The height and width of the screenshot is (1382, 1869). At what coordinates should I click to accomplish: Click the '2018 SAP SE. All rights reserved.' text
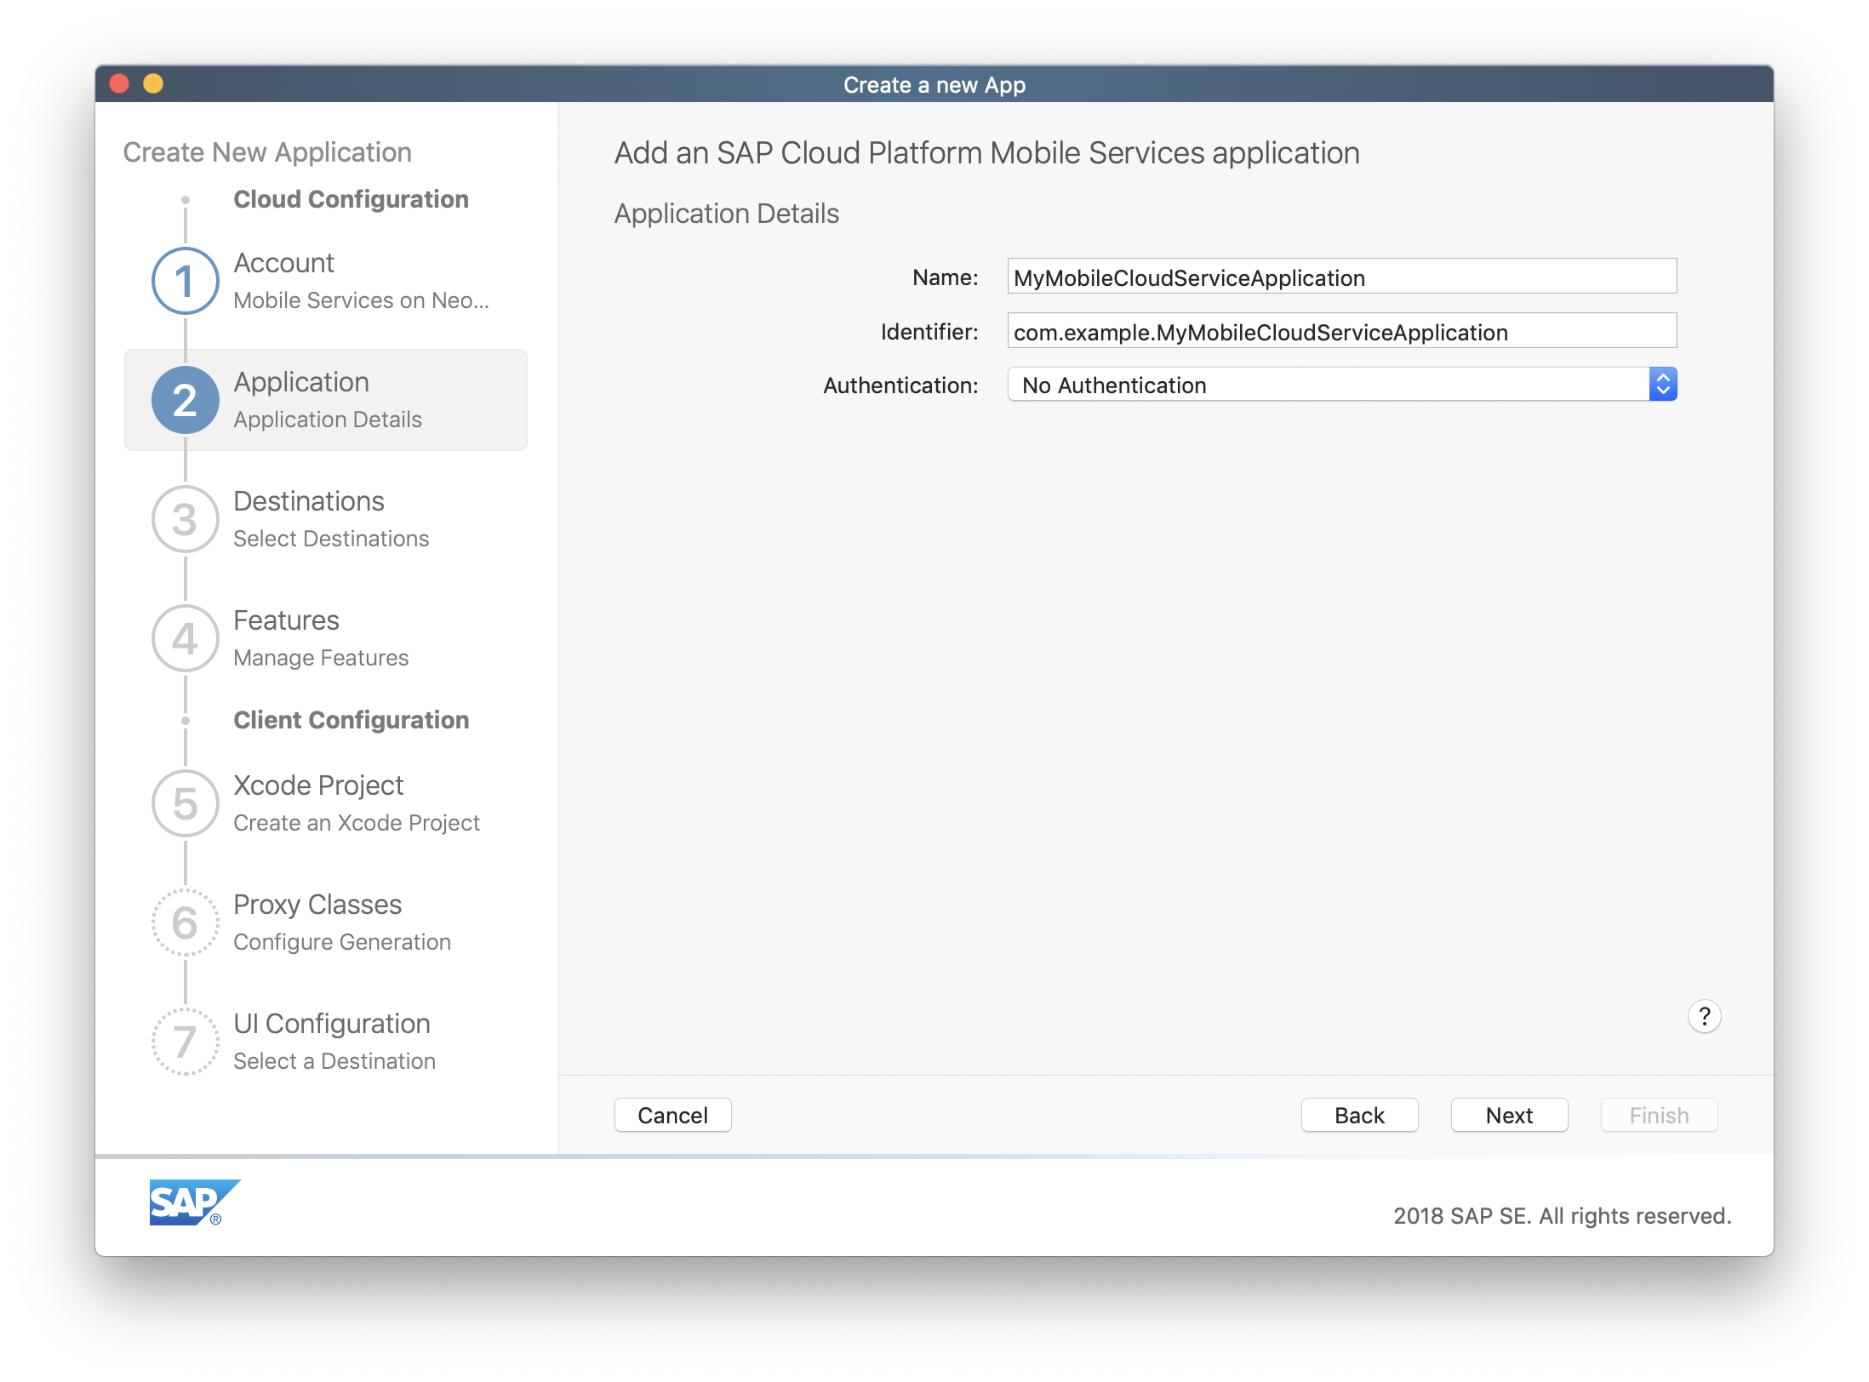click(x=1562, y=1215)
